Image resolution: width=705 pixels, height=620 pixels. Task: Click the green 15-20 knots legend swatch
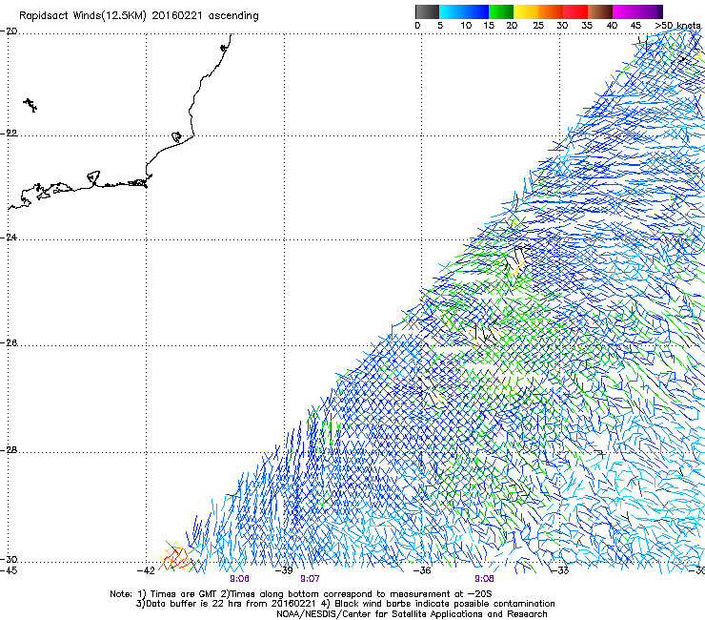(x=501, y=11)
